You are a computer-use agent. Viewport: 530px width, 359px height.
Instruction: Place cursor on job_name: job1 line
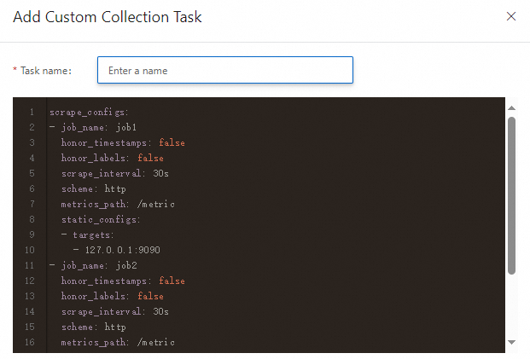click(93, 127)
